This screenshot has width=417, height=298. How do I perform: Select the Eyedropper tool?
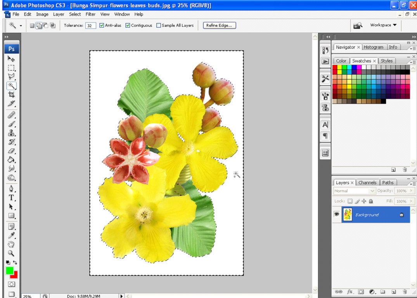point(11,236)
